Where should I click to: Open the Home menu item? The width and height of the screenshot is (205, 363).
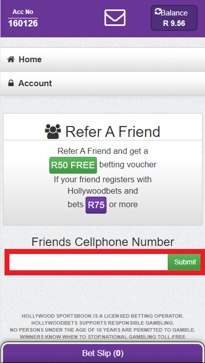[x=102, y=59]
